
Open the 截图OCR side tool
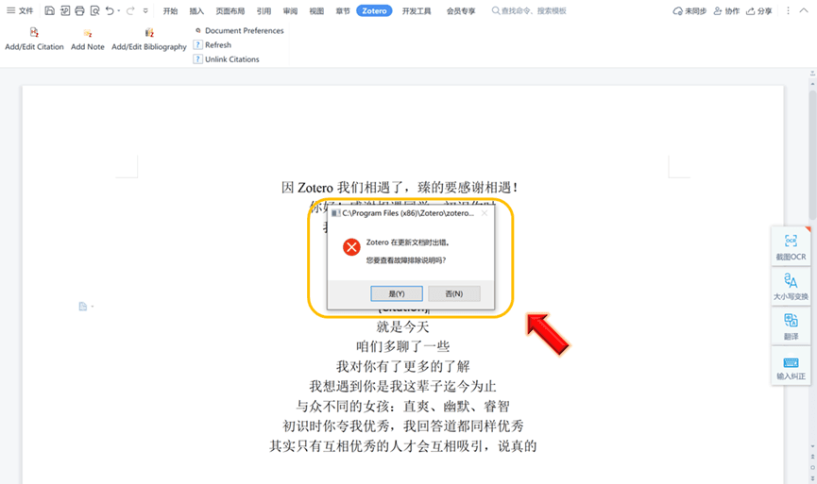(x=791, y=247)
